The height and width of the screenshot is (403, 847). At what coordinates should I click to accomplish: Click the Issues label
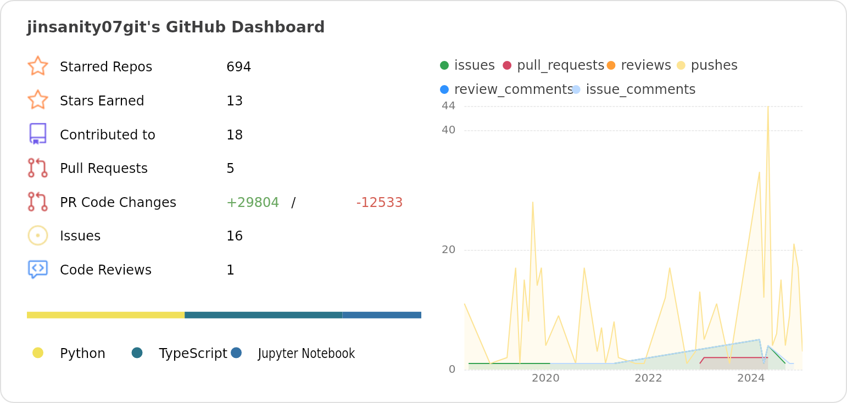pyautogui.click(x=80, y=236)
